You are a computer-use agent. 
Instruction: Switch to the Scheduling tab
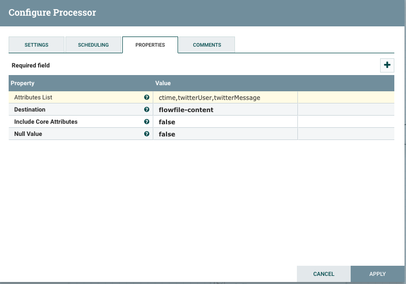93,45
